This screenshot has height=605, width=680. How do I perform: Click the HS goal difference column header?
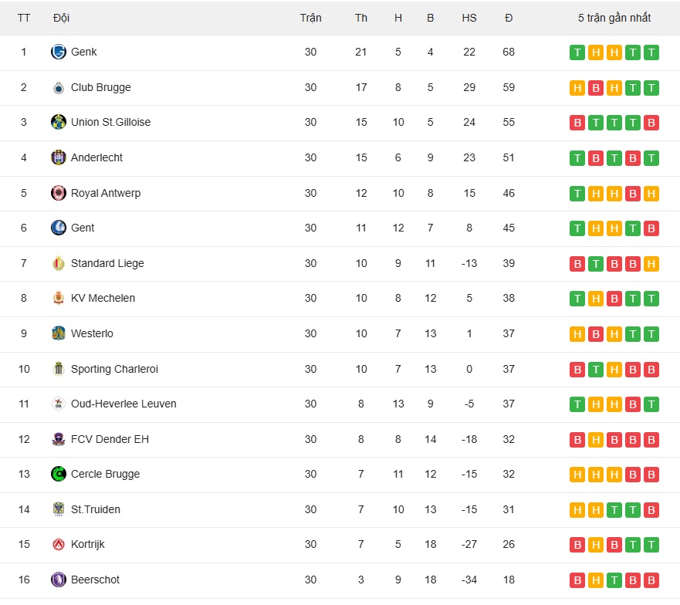469,19
